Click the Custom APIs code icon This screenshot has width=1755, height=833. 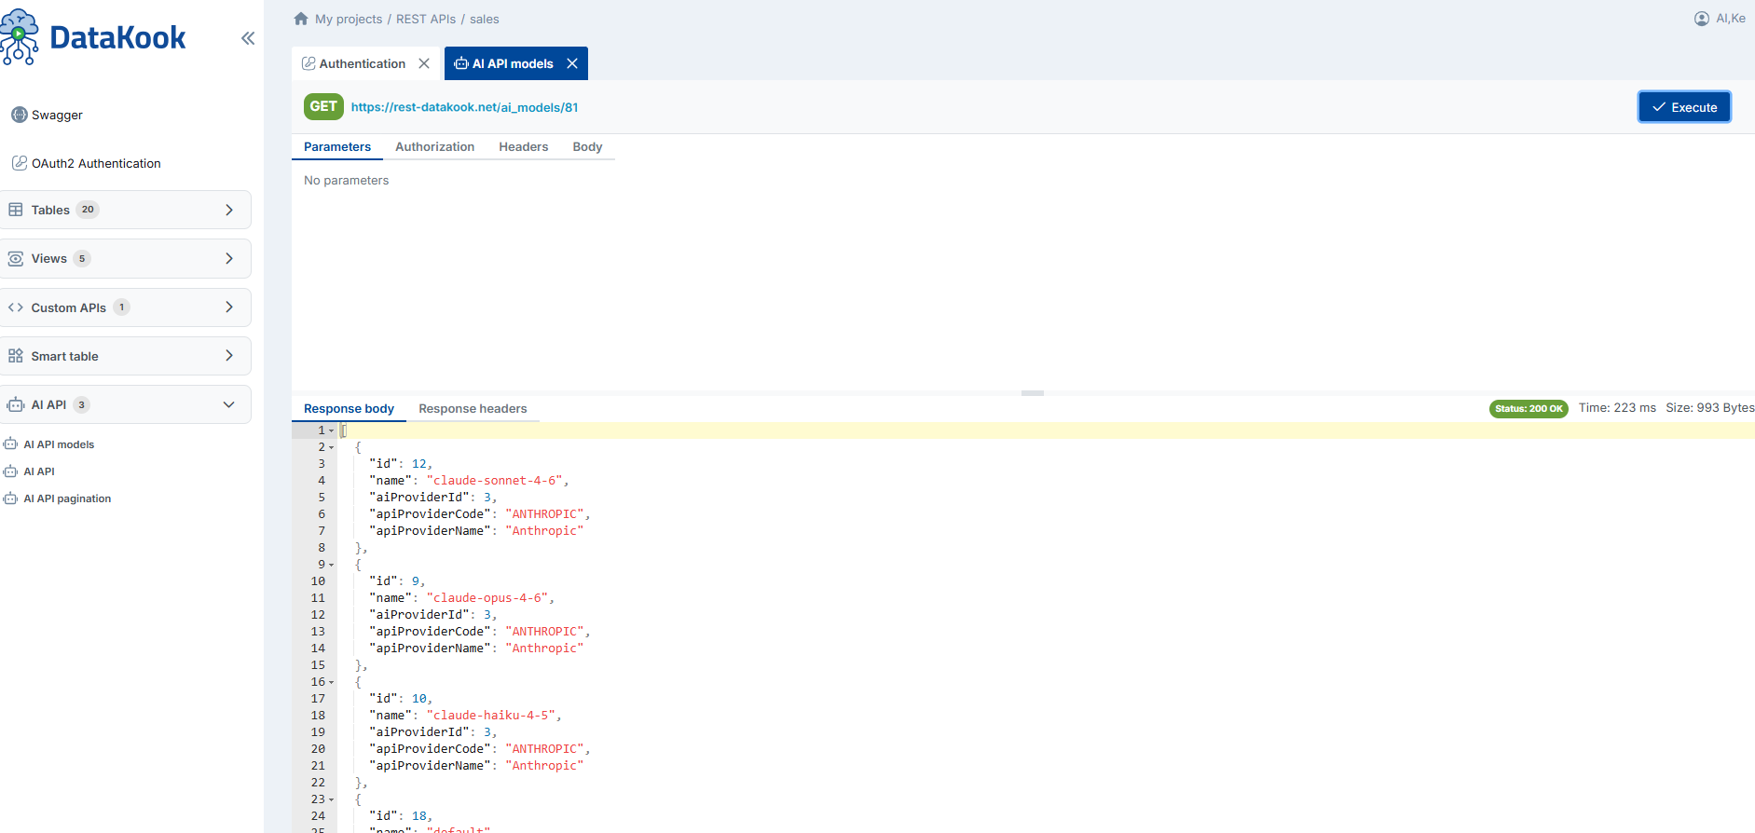coord(16,307)
